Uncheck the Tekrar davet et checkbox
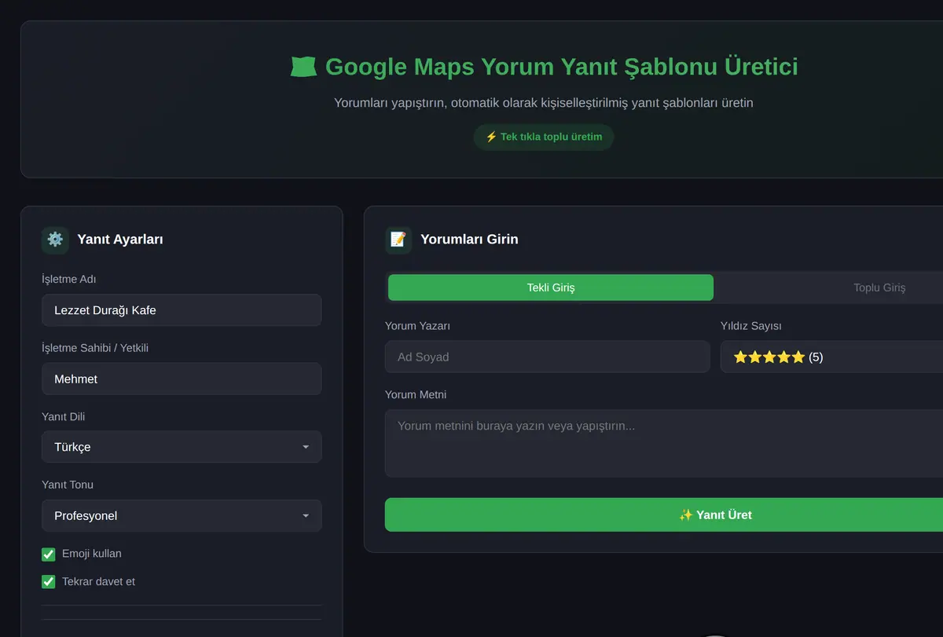943x637 pixels. pyautogui.click(x=49, y=582)
